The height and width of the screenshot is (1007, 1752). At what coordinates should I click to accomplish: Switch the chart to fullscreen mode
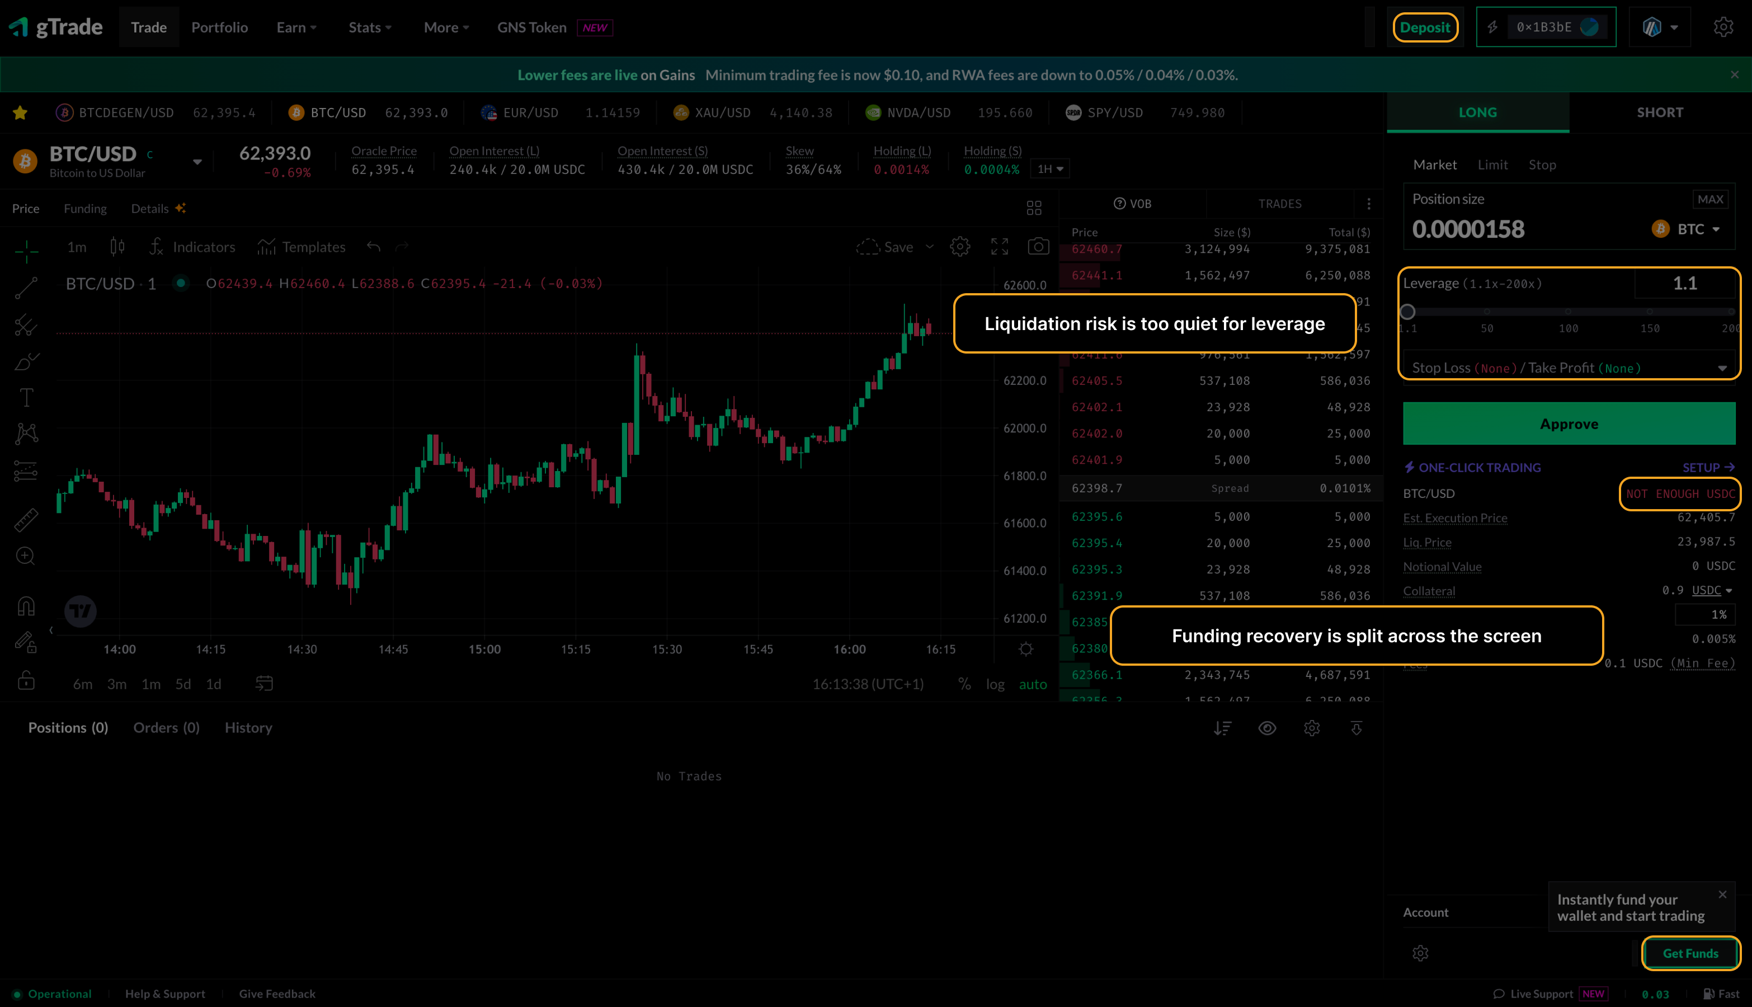tap(1000, 247)
